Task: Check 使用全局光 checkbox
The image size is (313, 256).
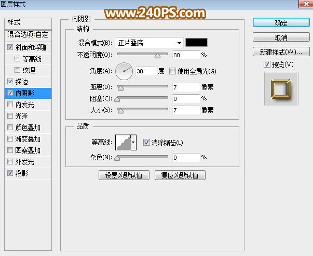Action: [x=172, y=71]
